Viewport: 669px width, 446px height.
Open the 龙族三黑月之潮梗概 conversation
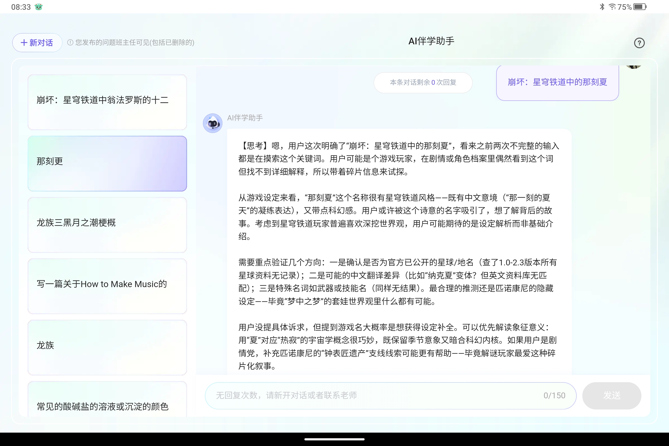(107, 225)
